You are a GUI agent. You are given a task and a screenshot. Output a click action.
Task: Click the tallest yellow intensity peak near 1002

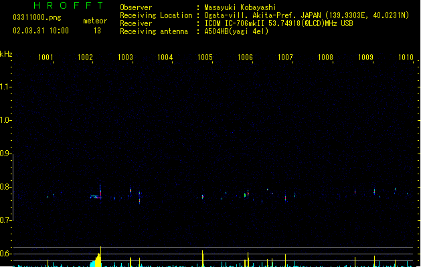coord(100,256)
